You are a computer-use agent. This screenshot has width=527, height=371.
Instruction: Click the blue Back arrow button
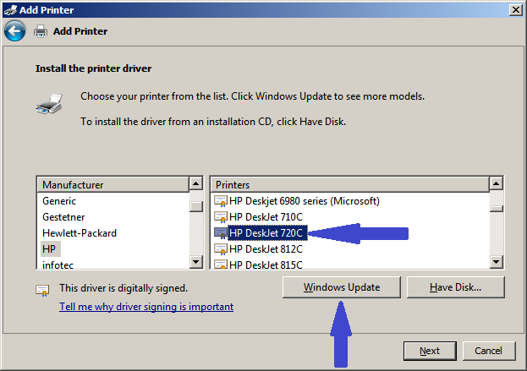pos(14,31)
